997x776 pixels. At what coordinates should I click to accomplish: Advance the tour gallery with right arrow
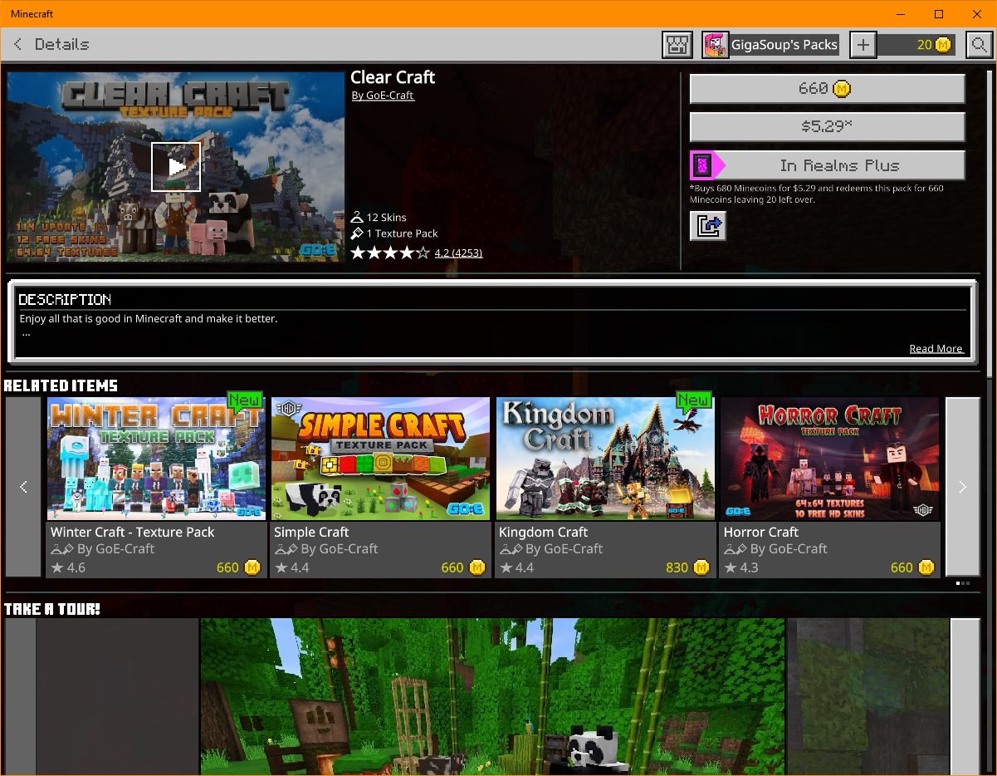coord(965,696)
